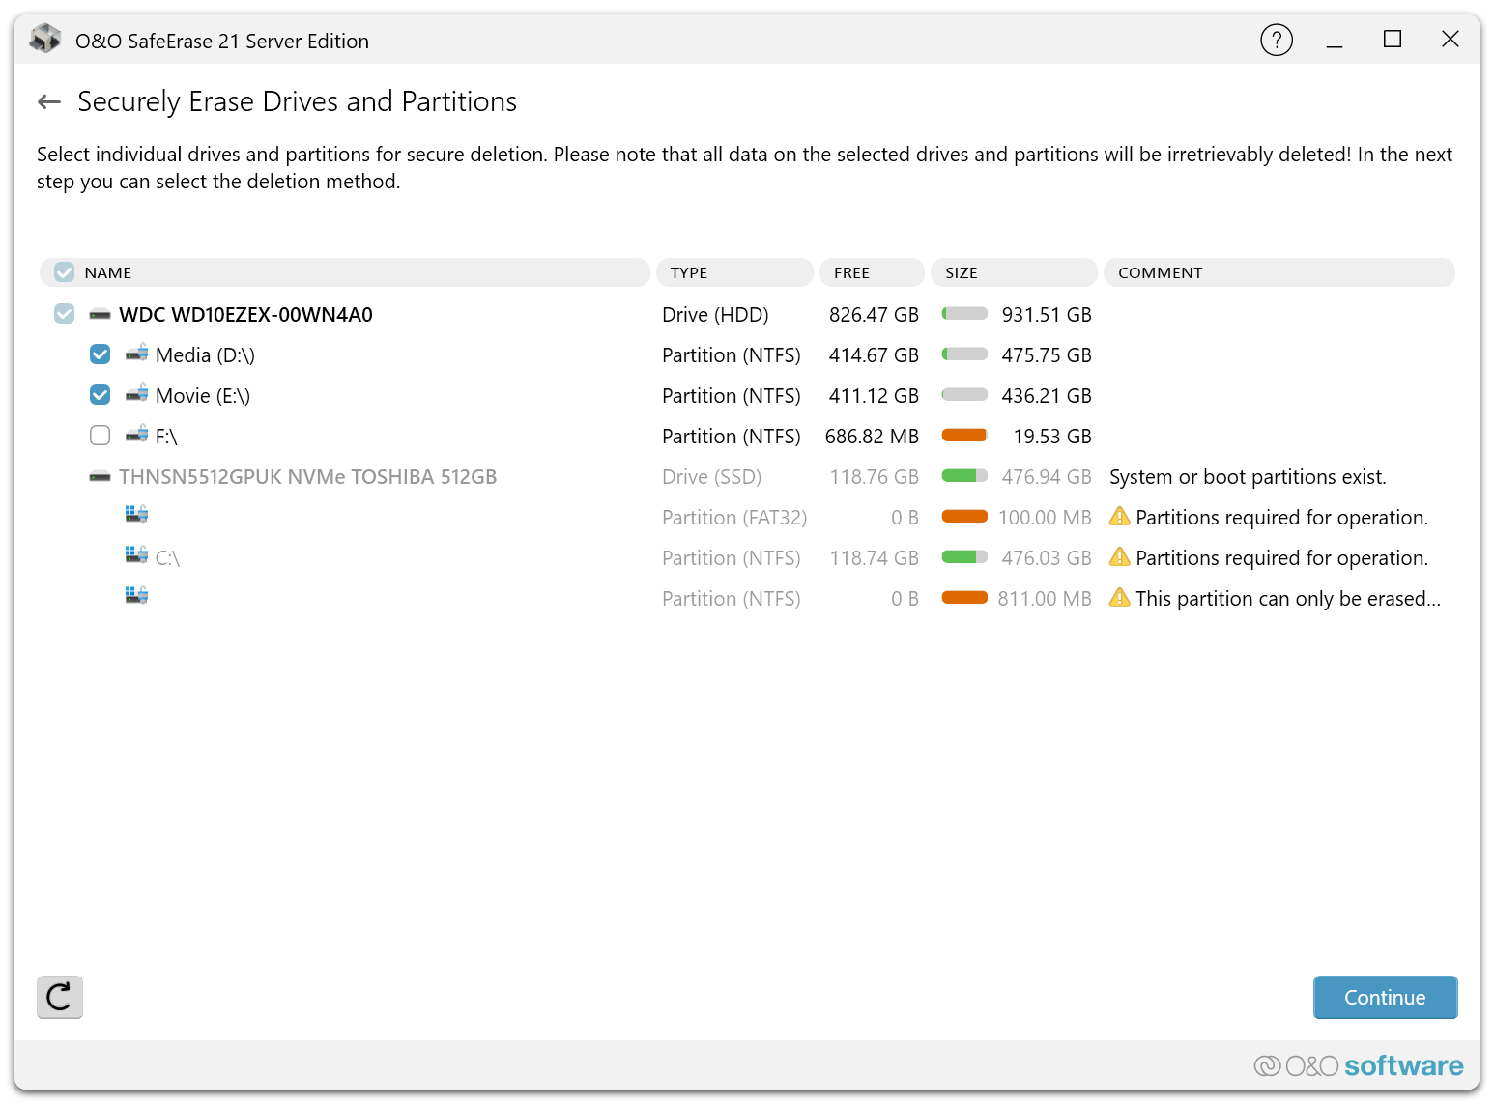Click the O&O software logo
Viewport: 1494px width, 1104px height.
(1358, 1065)
